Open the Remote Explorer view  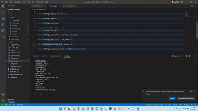3,36
